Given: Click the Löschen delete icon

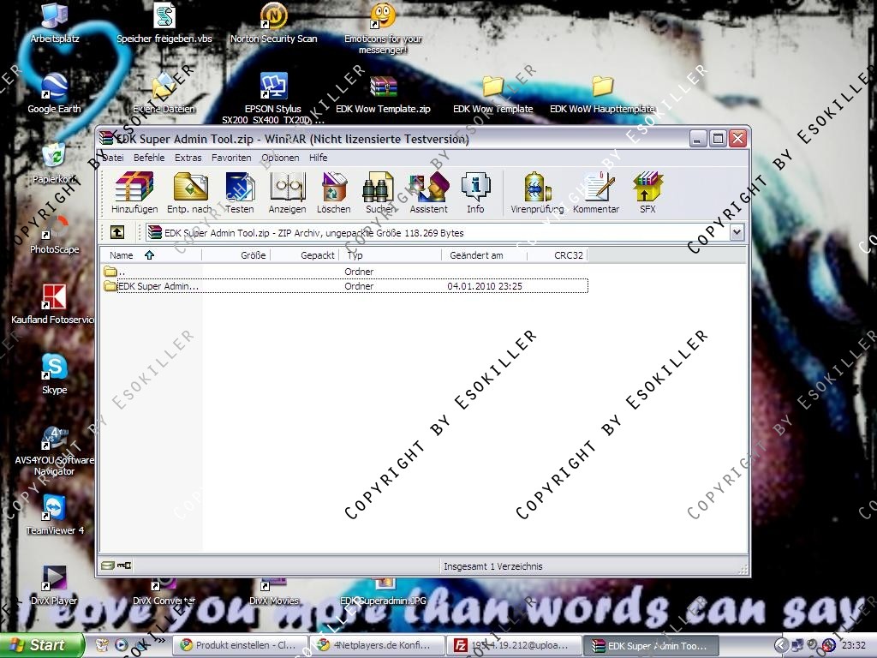Looking at the screenshot, I should point(333,192).
